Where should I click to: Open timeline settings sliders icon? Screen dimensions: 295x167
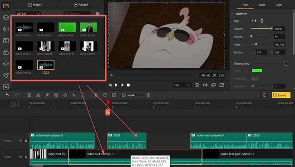click(264, 95)
